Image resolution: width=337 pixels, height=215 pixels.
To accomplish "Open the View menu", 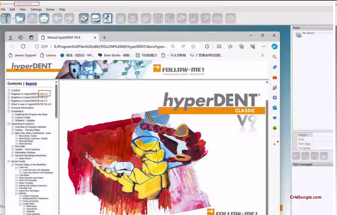I will (22, 9).
